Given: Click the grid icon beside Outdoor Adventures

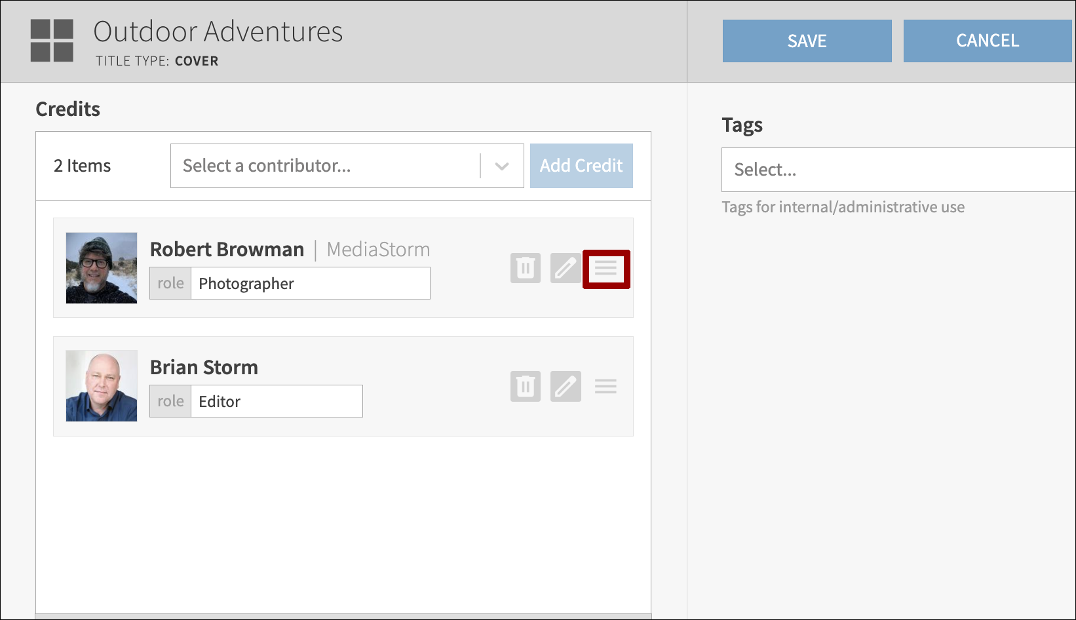Looking at the screenshot, I should click(52, 41).
